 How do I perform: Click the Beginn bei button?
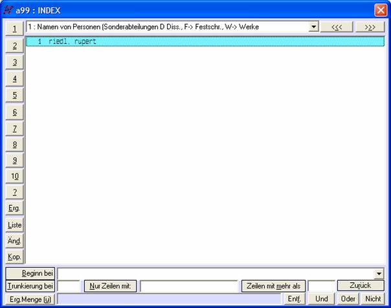[x=30, y=273]
